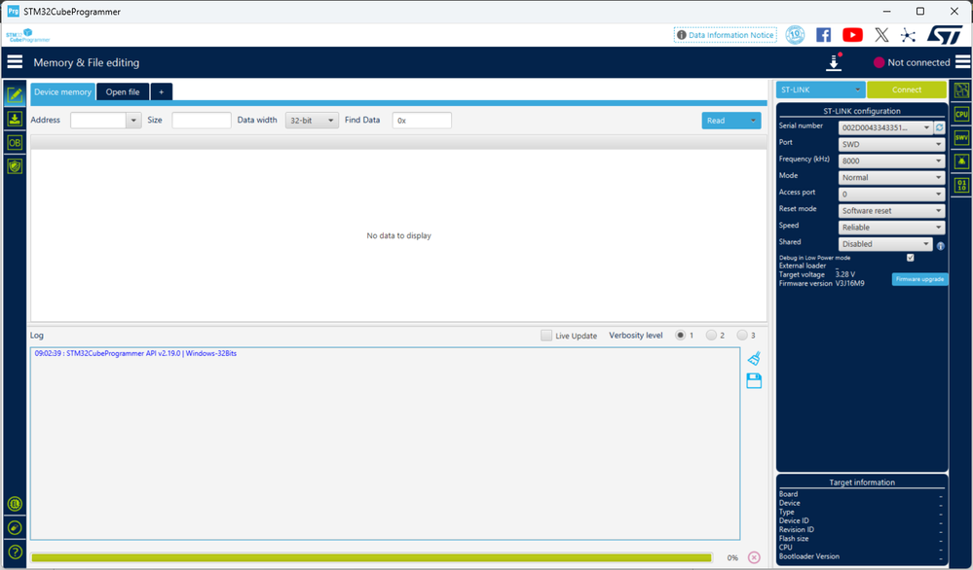Click the Find Data 0x field

click(422, 121)
